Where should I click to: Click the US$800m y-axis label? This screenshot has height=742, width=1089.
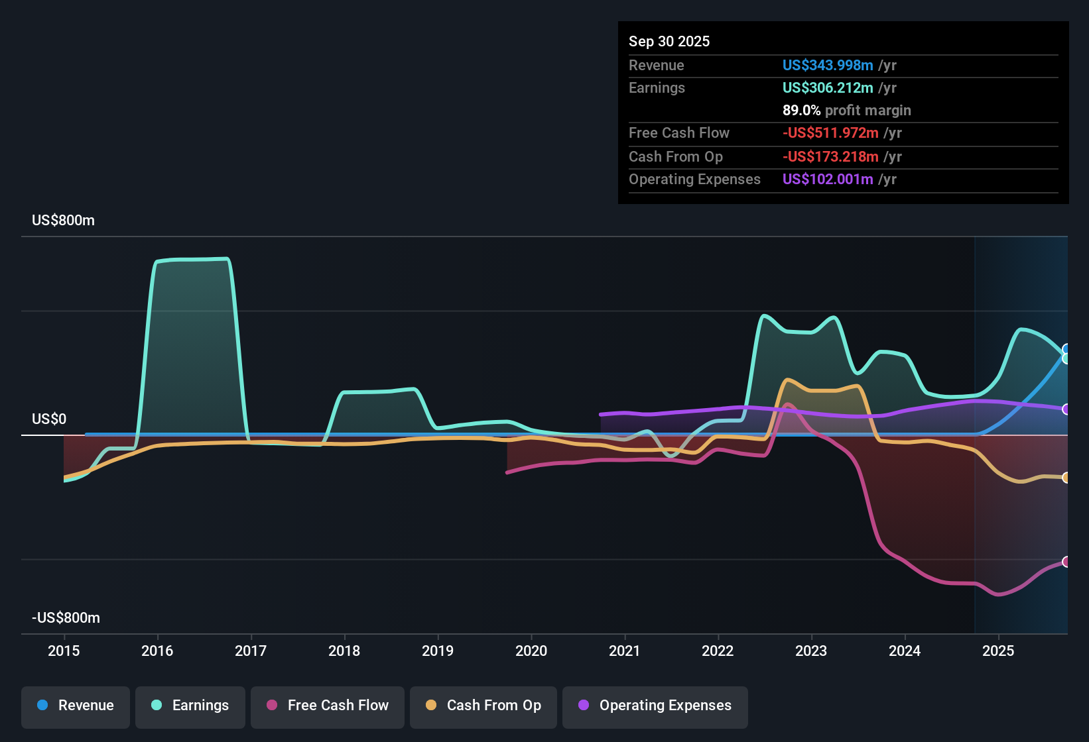click(64, 221)
